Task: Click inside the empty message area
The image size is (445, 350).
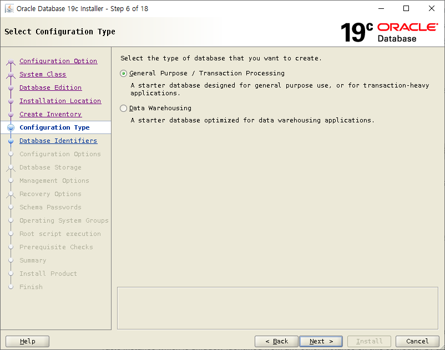Action: pyautogui.click(x=277, y=308)
